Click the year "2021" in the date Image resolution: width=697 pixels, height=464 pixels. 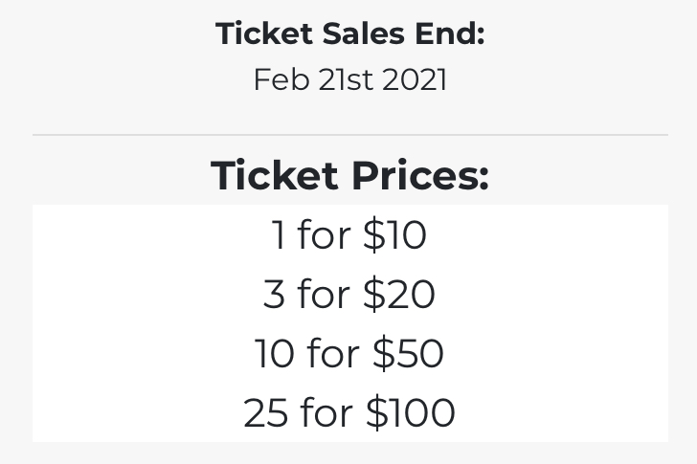coord(414,80)
